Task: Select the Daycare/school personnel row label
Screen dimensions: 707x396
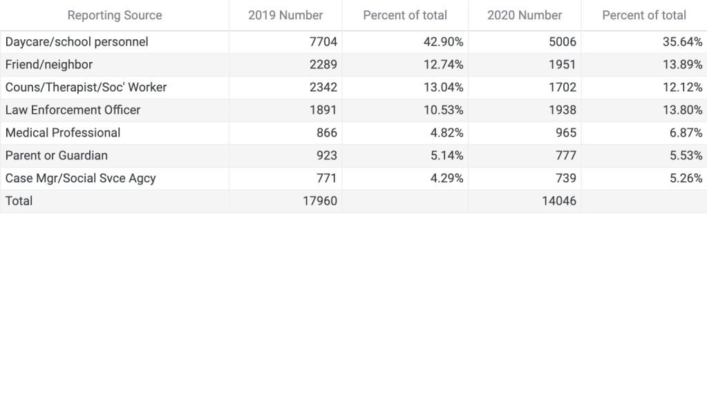Action: (x=77, y=42)
